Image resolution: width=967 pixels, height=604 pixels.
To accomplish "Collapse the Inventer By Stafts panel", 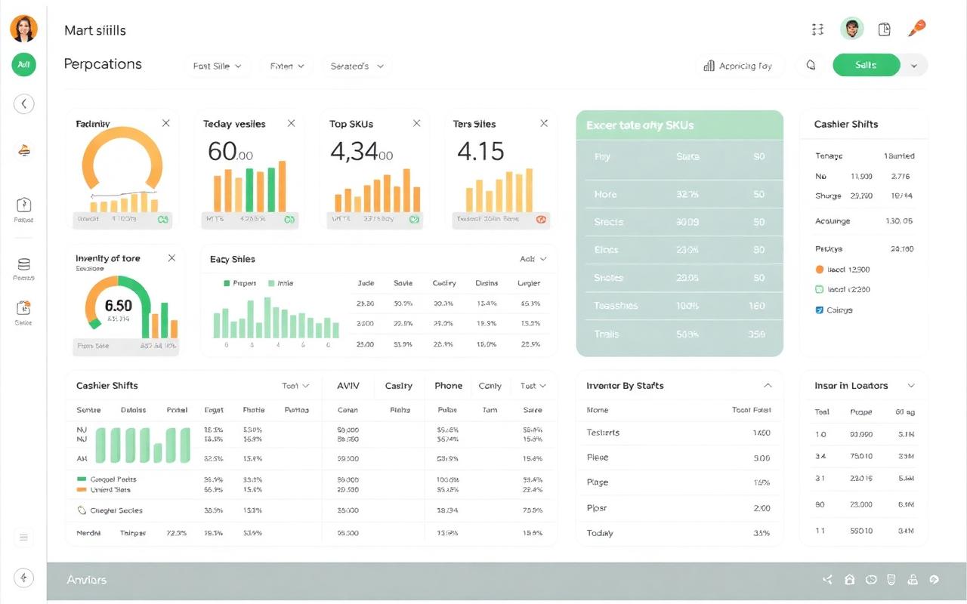I will pos(768,386).
